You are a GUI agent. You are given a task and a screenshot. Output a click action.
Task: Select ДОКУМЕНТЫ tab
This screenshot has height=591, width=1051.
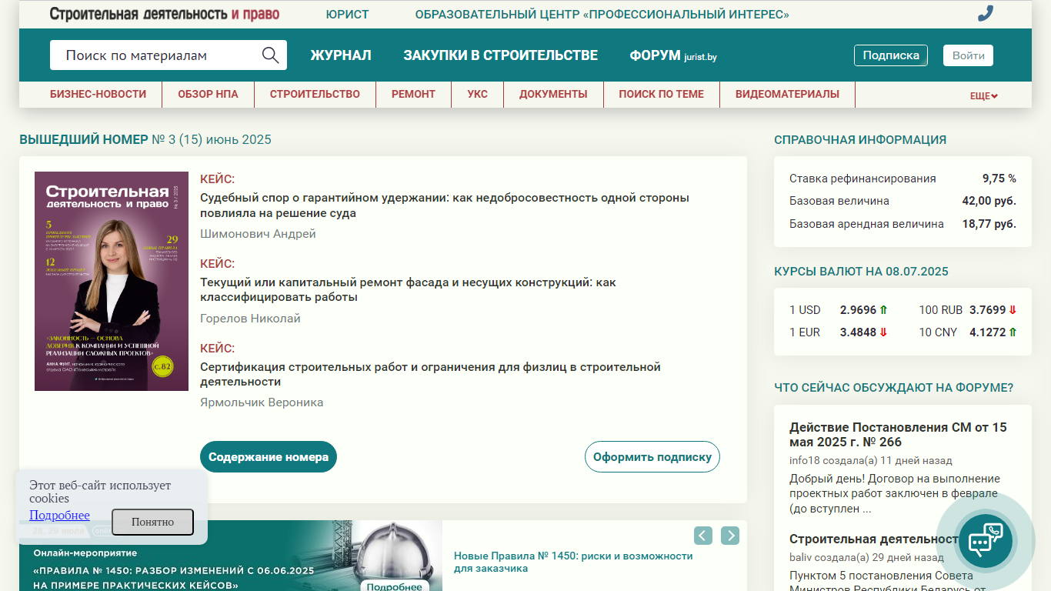pyautogui.click(x=553, y=94)
